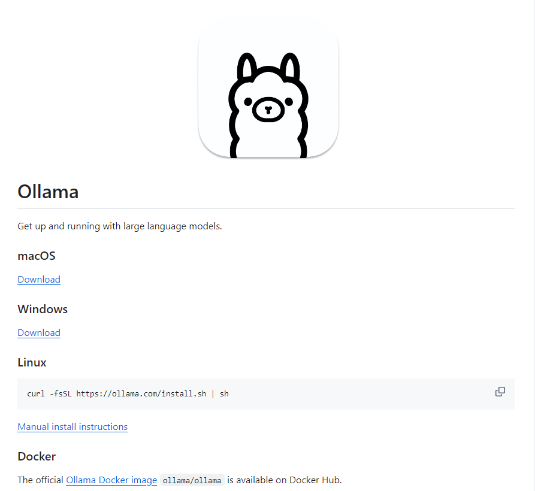Click the macOS section heading
Viewport: 535px width, 491px height.
[36, 256]
